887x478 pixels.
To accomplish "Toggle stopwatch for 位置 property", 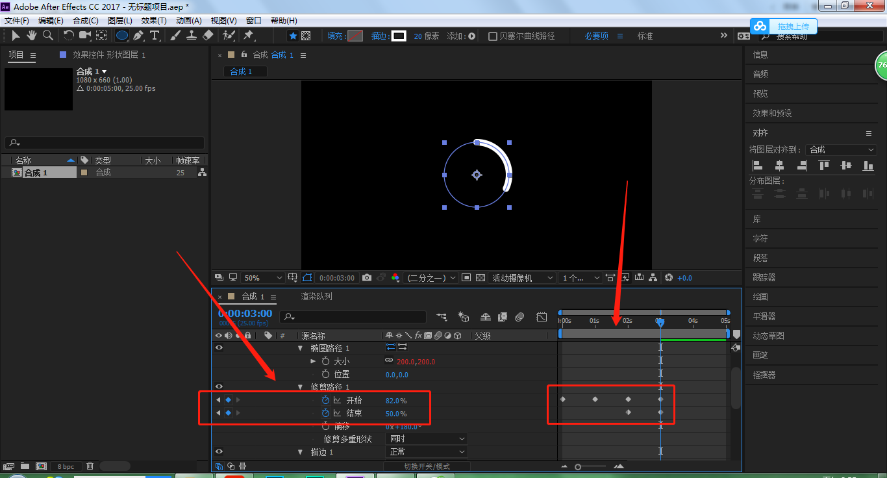I will click(x=326, y=374).
